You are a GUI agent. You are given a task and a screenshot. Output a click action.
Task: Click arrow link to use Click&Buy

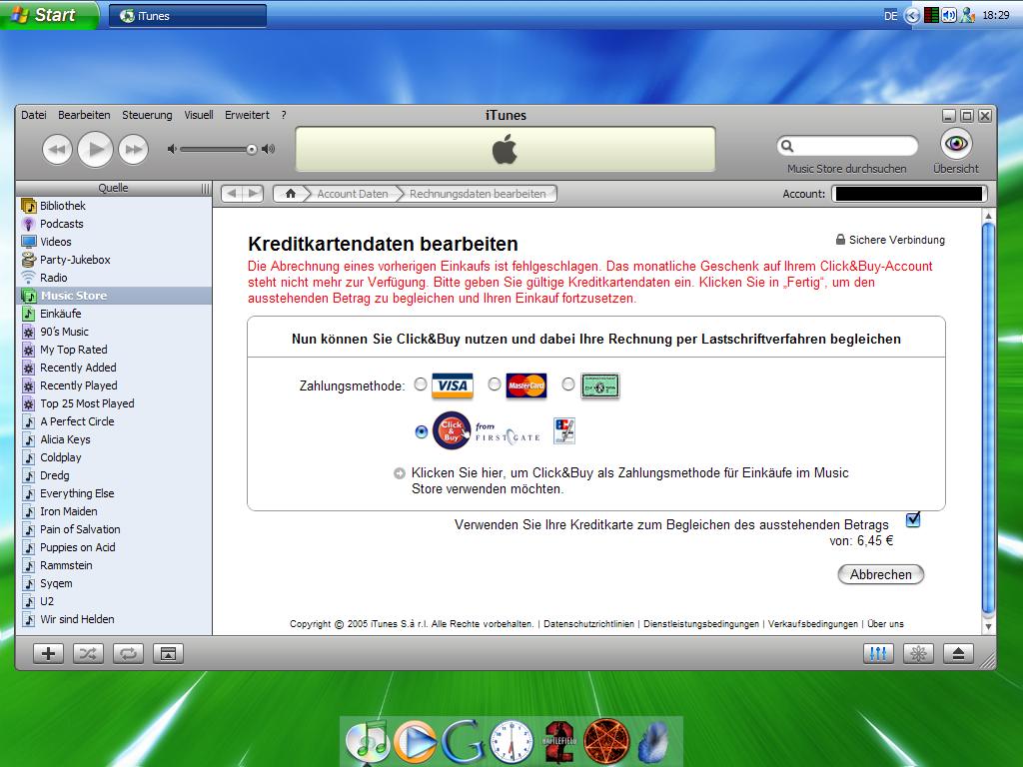pos(400,473)
